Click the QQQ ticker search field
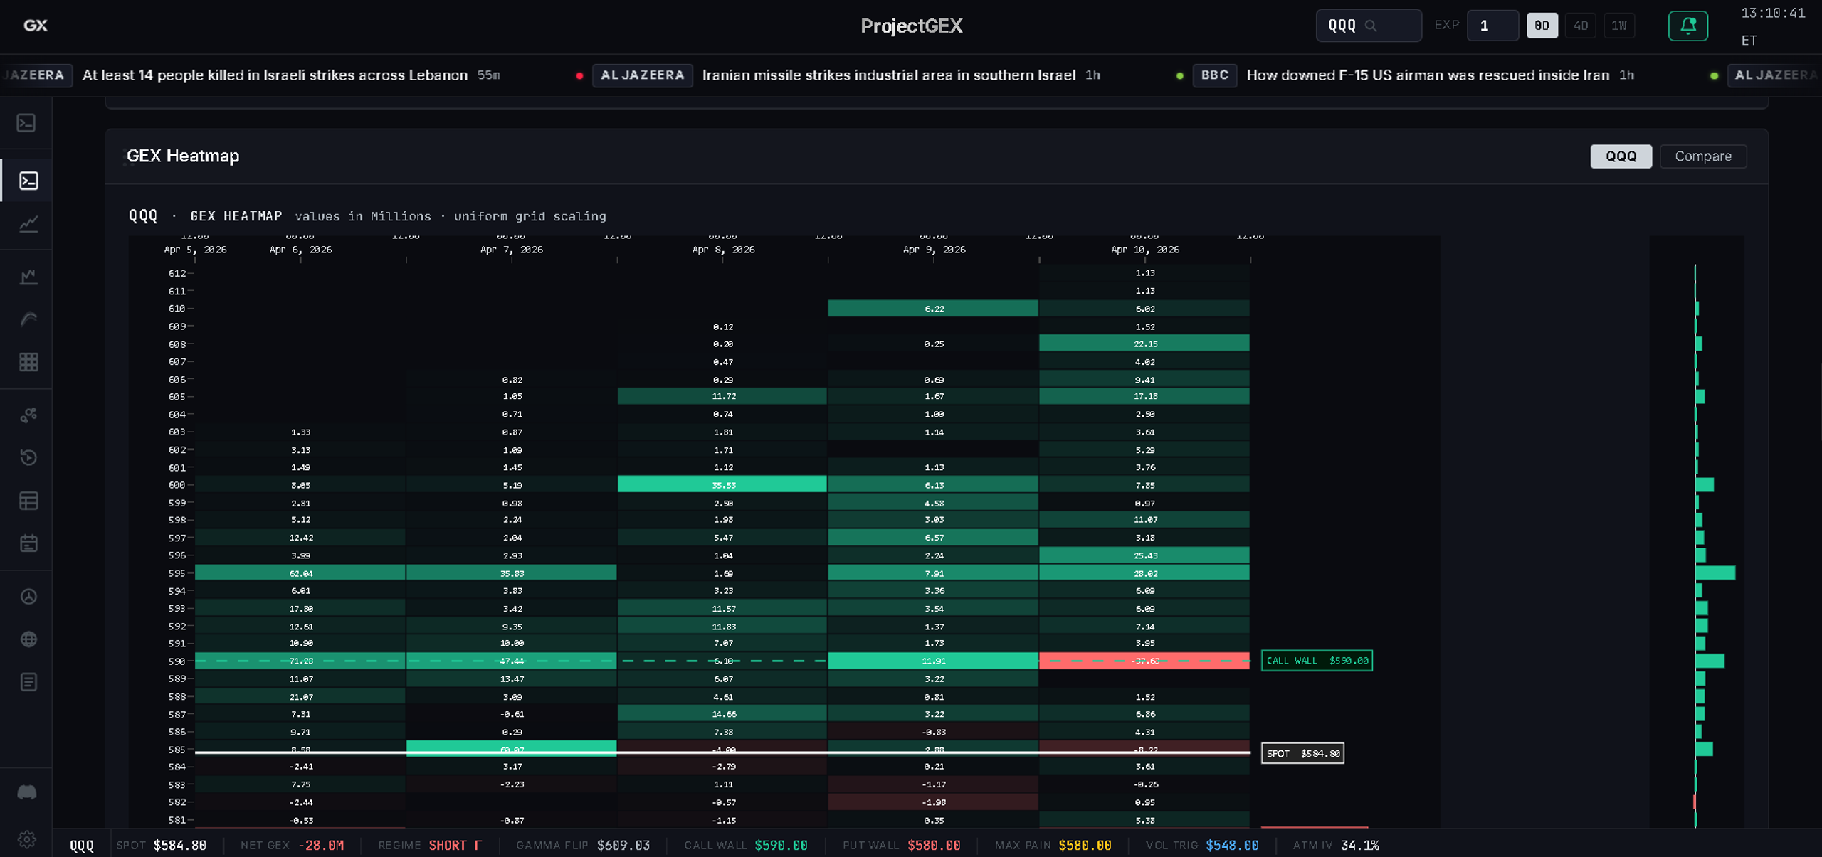 1368,26
